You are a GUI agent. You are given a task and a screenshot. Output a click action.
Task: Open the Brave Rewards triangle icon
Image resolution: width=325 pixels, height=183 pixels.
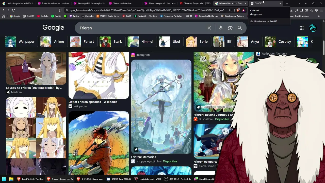click(x=243, y=10)
